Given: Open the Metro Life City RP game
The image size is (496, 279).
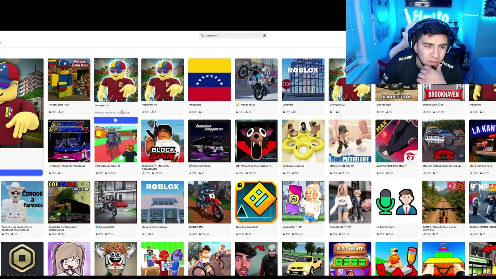Looking at the screenshot, I should (350, 141).
